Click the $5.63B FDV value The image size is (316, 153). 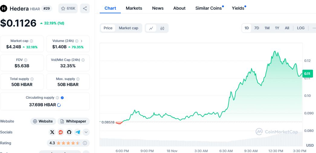22,66
